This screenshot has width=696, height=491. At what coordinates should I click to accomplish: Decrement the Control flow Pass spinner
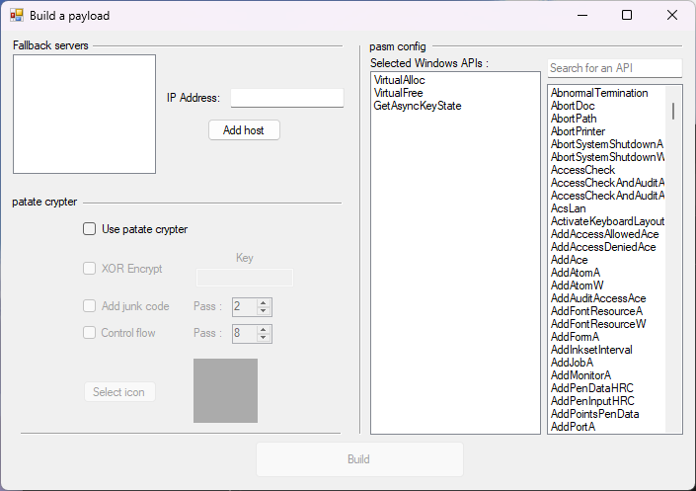point(264,338)
